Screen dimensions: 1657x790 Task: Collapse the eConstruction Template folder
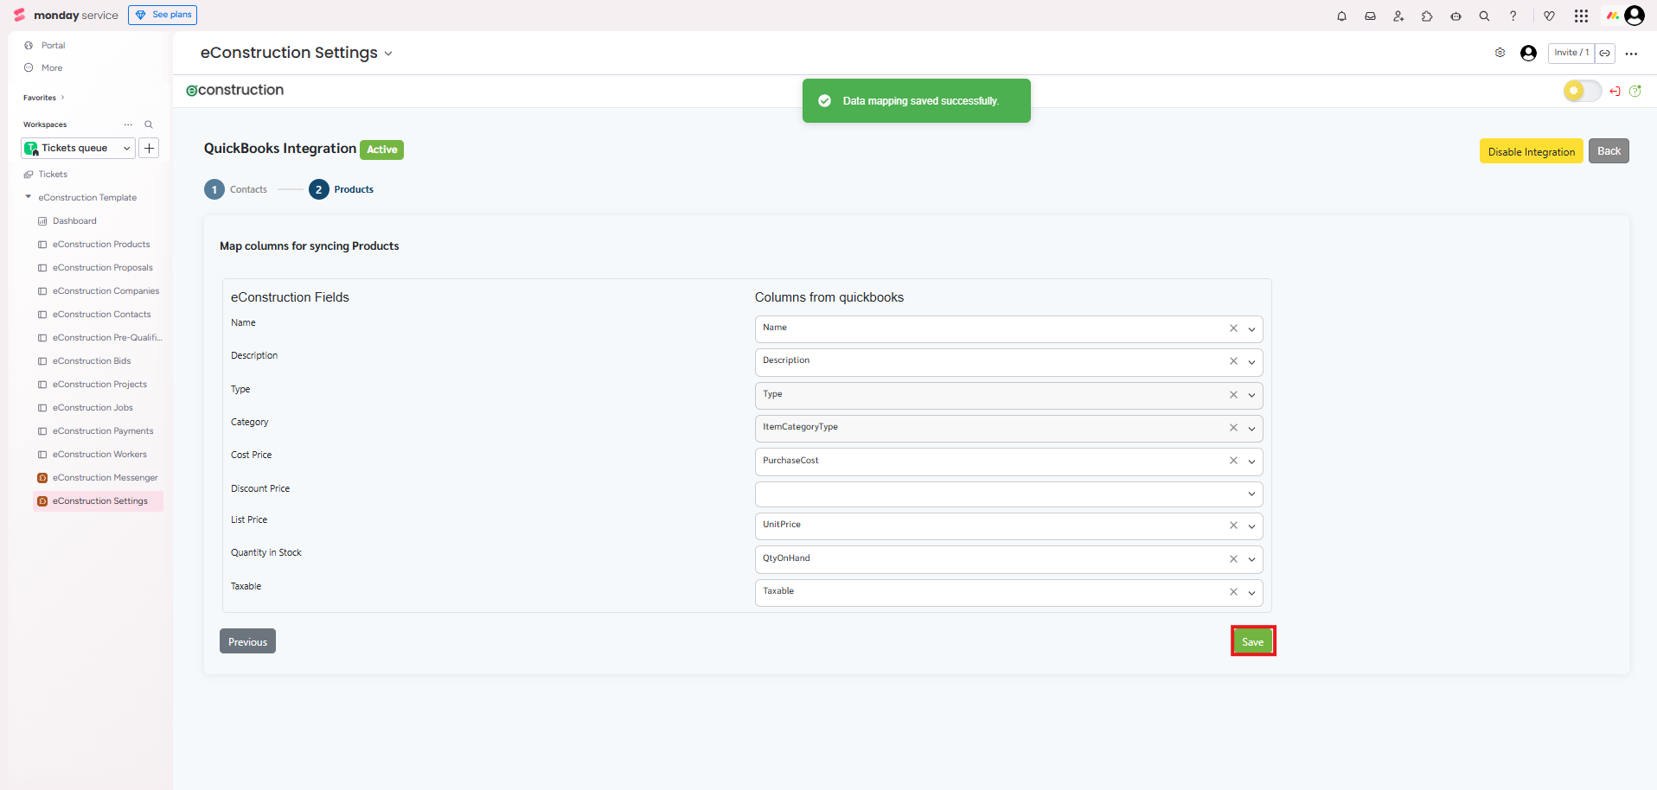click(x=29, y=197)
